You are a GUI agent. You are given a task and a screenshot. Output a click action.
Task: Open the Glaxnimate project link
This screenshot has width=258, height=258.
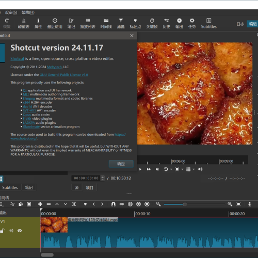(x=31, y=127)
